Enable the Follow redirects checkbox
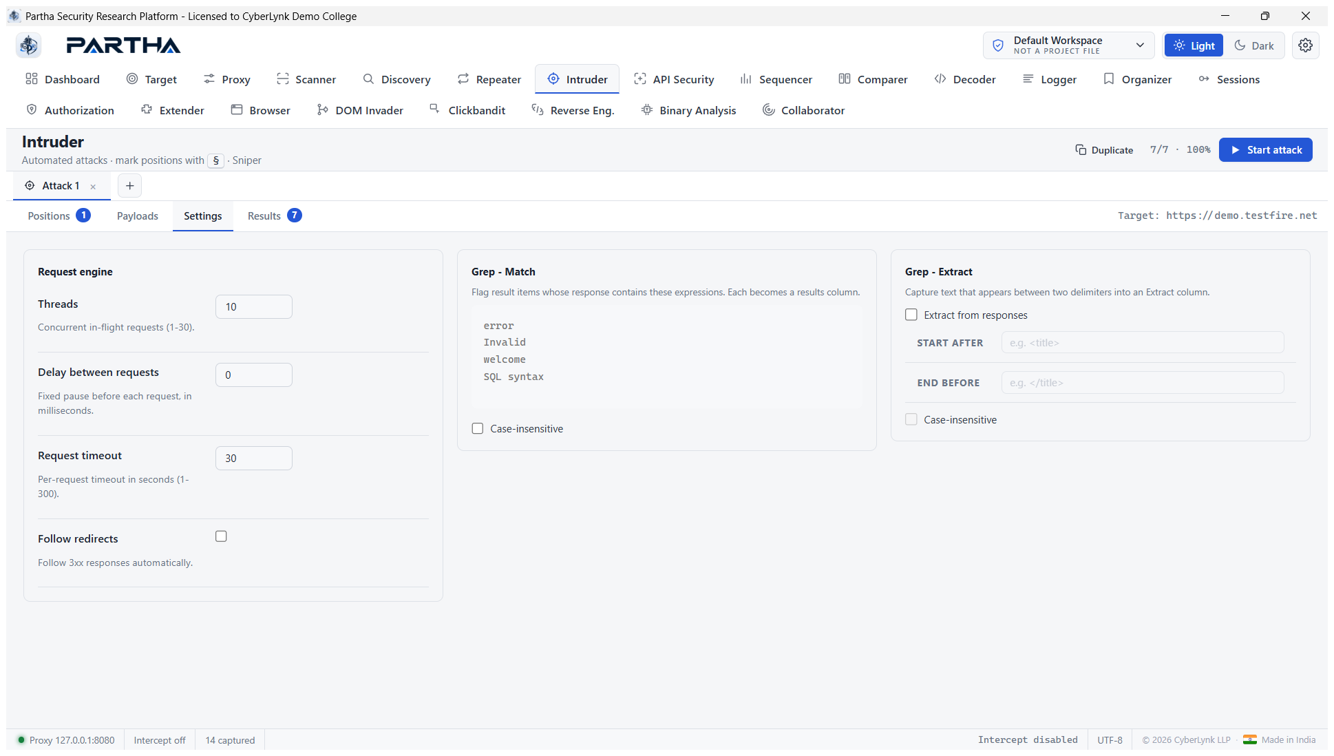Screen dimensions: 1334x756 pyautogui.click(x=221, y=536)
